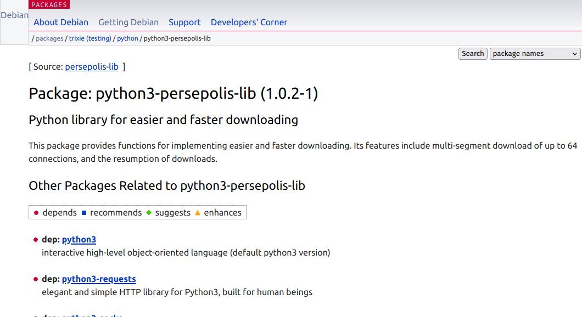
Task: Click the python3 description 'interactive high-level object-oriented language'
Action: (x=186, y=252)
